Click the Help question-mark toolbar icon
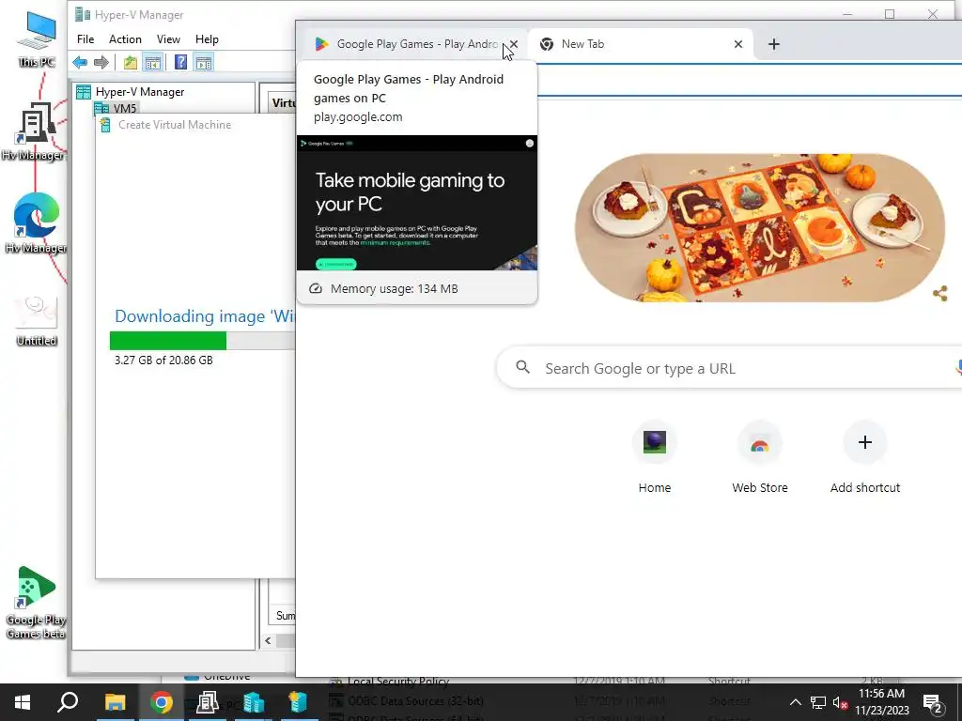Image resolution: width=962 pixels, height=721 pixels. click(180, 62)
